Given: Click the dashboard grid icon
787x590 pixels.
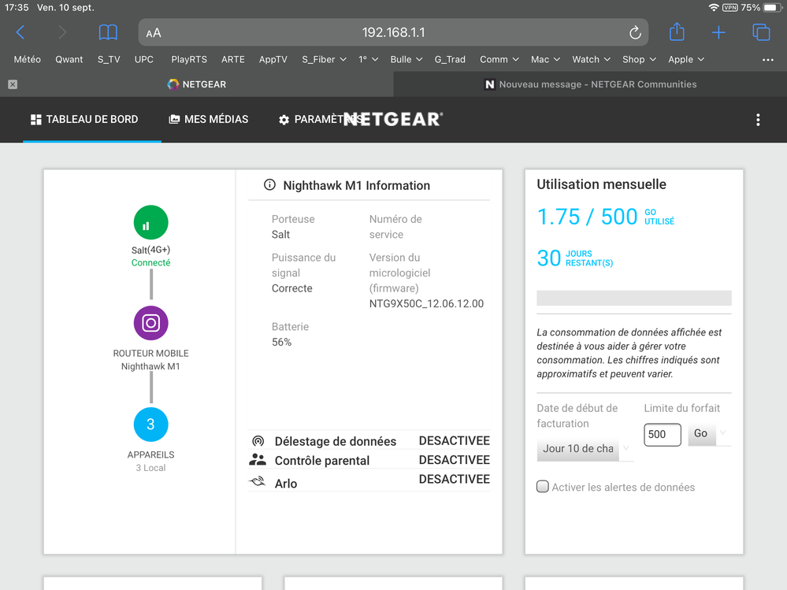Looking at the screenshot, I should [x=36, y=120].
